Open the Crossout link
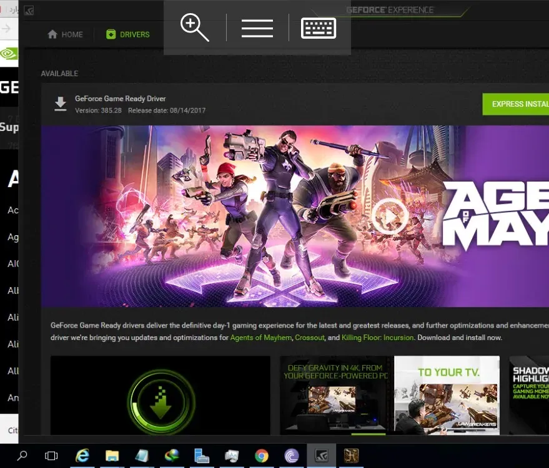549x468 pixels. (x=310, y=338)
